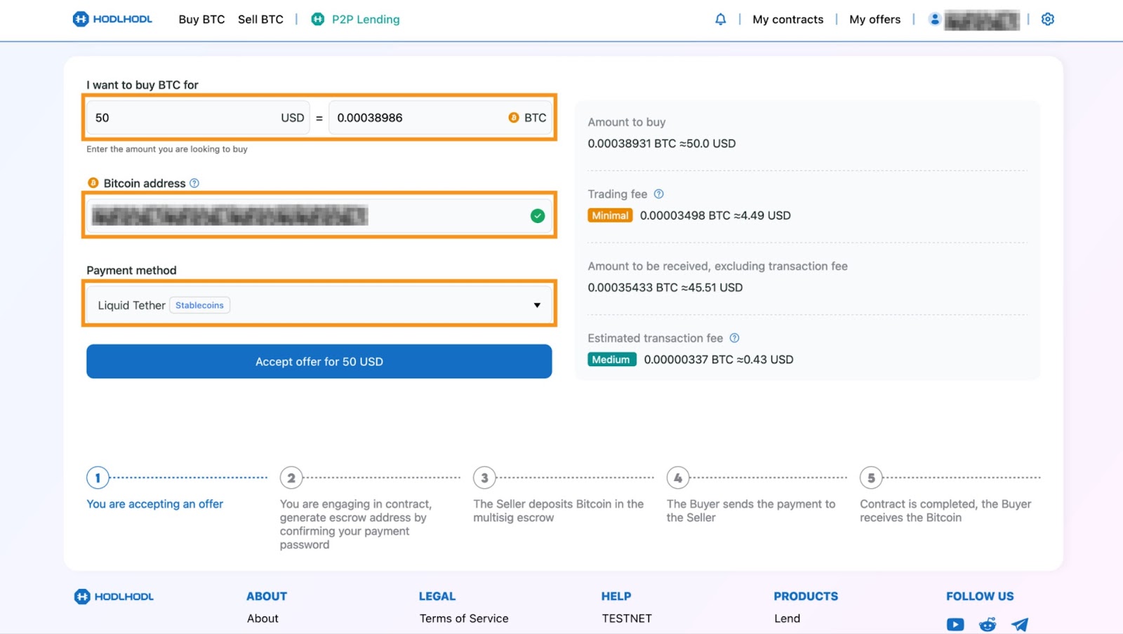Click 'Enter the amount you are looking to buy' hint

click(167, 149)
